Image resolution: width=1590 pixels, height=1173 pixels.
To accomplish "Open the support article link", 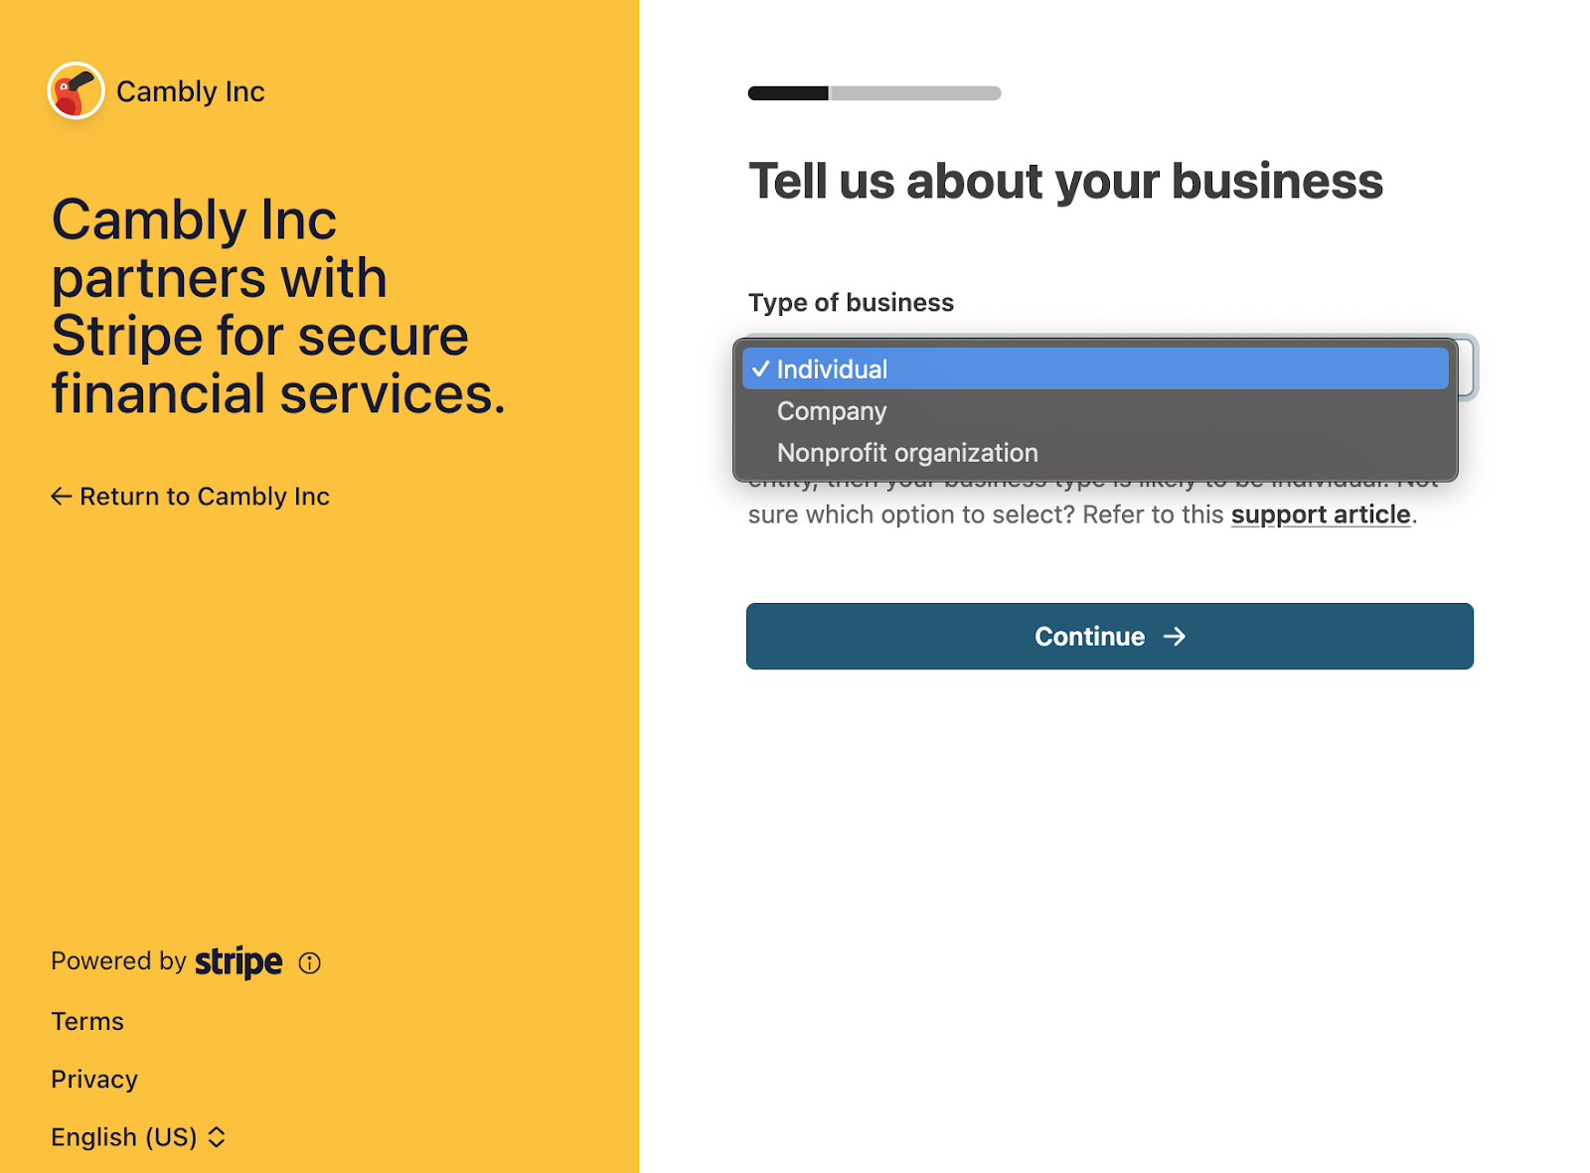I will coord(1321,514).
